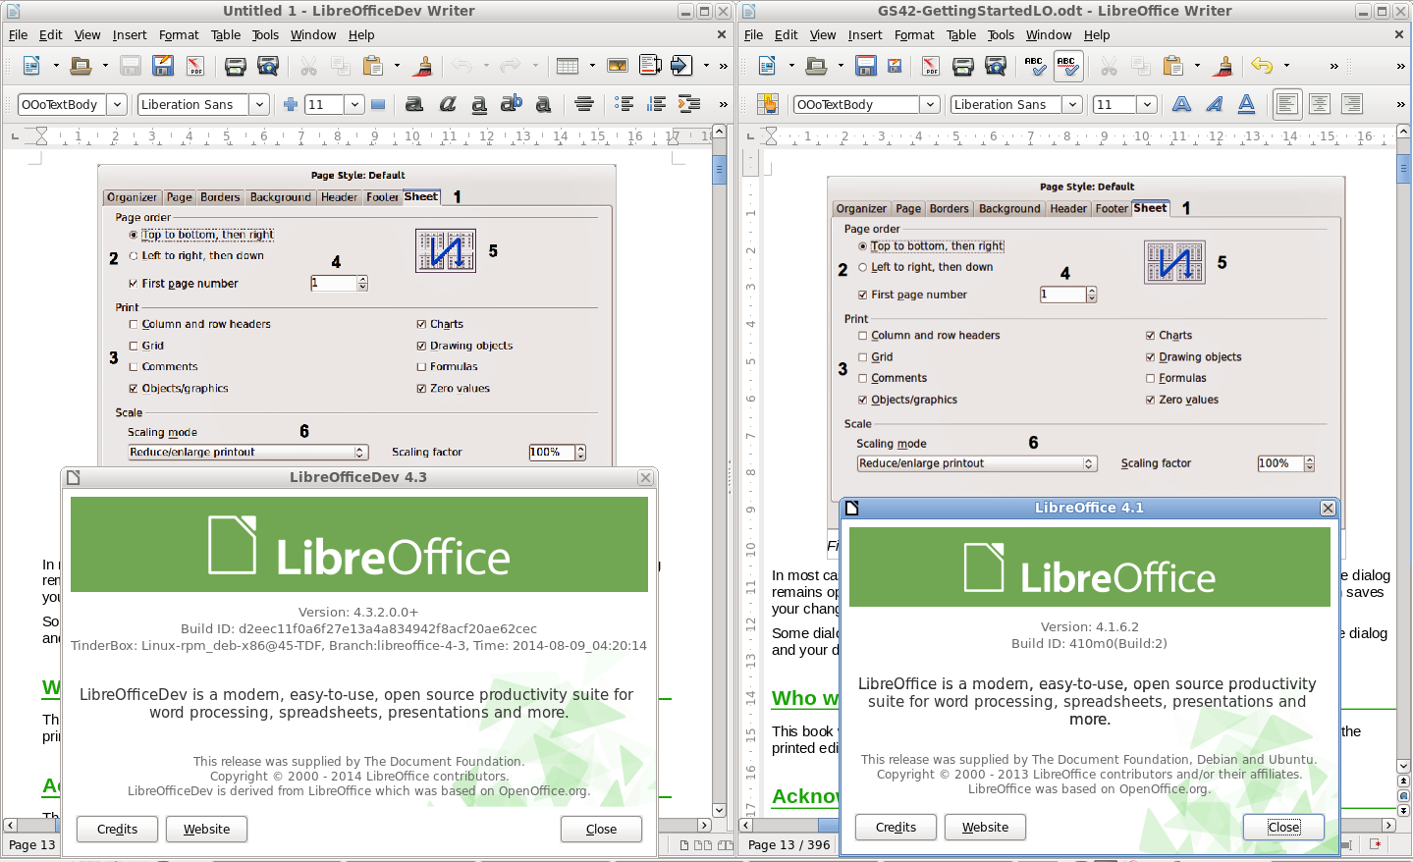1413x862 pixels.
Task: Open the Table menu in right Writer window
Action: click(960, 34)
